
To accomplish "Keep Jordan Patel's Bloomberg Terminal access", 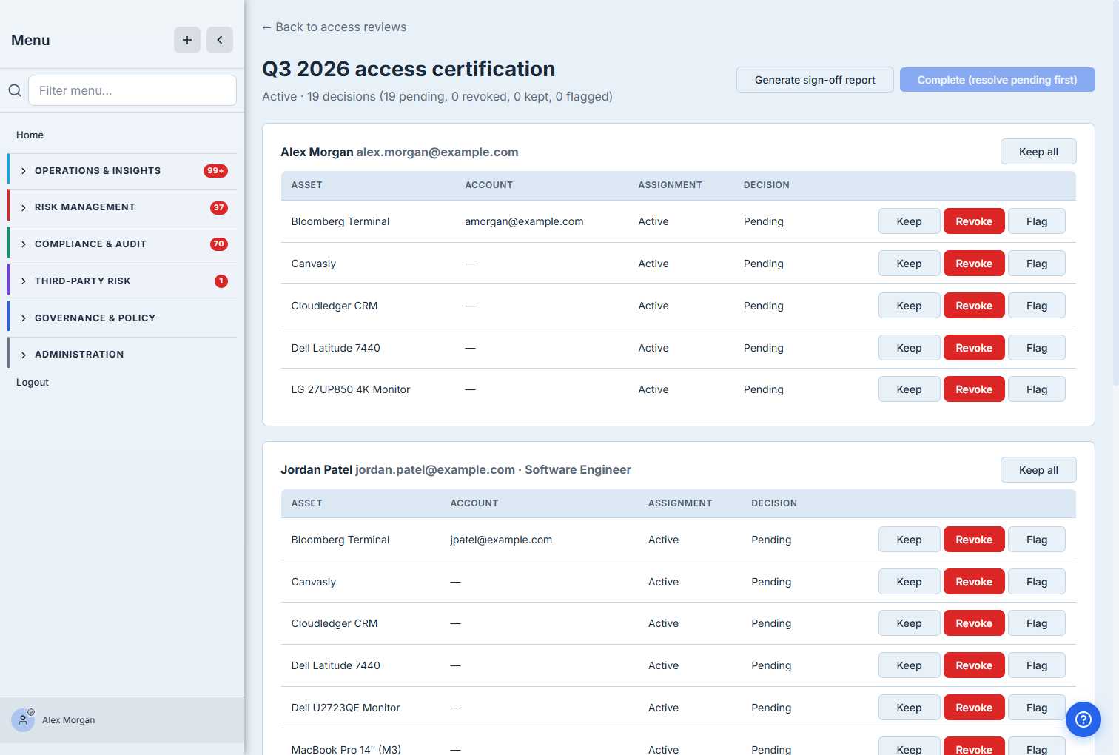I will [909, 540].
